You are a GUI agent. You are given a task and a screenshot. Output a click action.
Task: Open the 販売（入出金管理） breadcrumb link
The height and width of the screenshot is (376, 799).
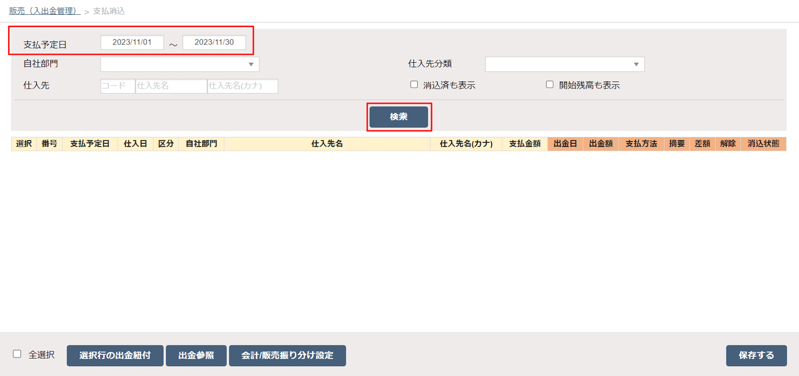[x=44, y=11]
